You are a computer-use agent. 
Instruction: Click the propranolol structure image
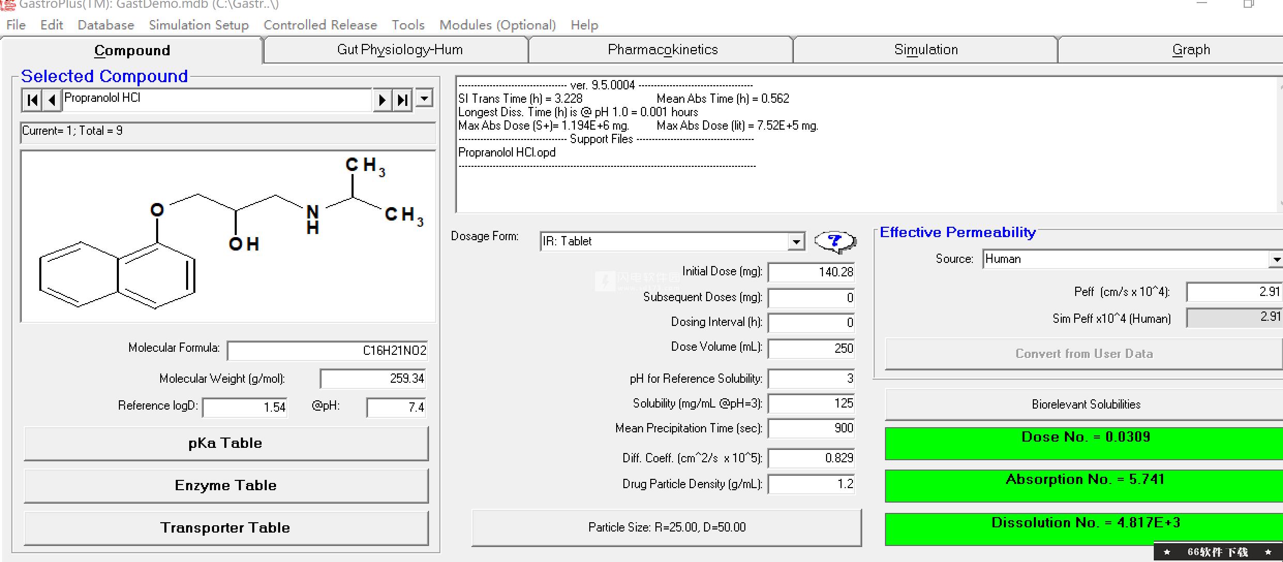coord(228,237)
